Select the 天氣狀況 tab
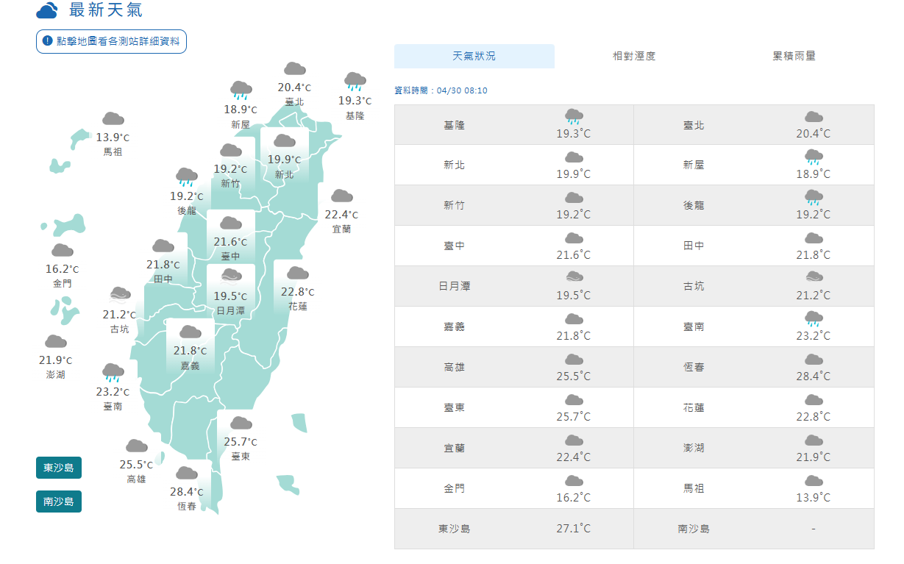The height and width of the screenshot is (564, 904). point(474,56)
